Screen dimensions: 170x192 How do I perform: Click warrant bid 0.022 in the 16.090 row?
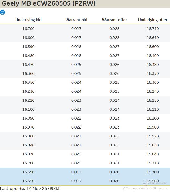[x=76, y=118]
